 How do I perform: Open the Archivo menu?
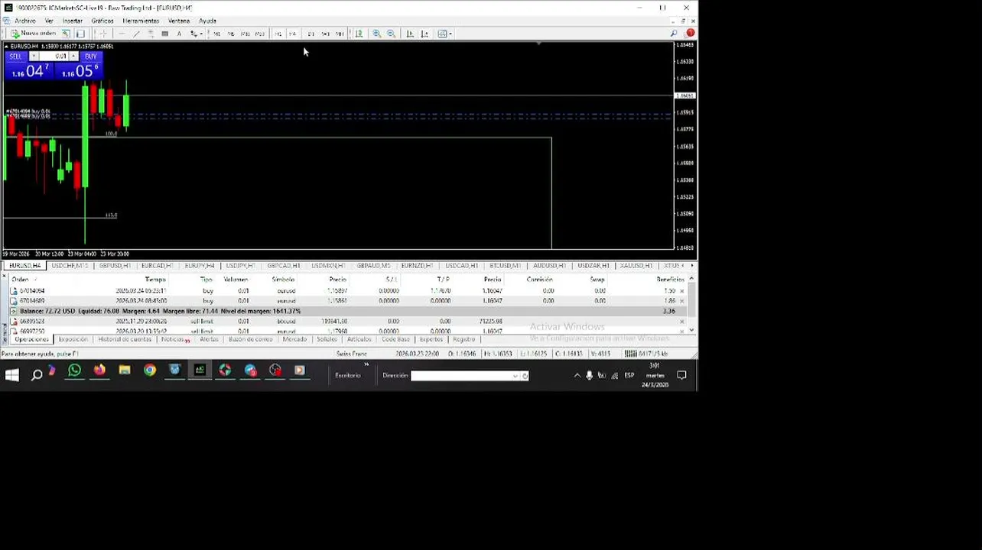[24, 21]
